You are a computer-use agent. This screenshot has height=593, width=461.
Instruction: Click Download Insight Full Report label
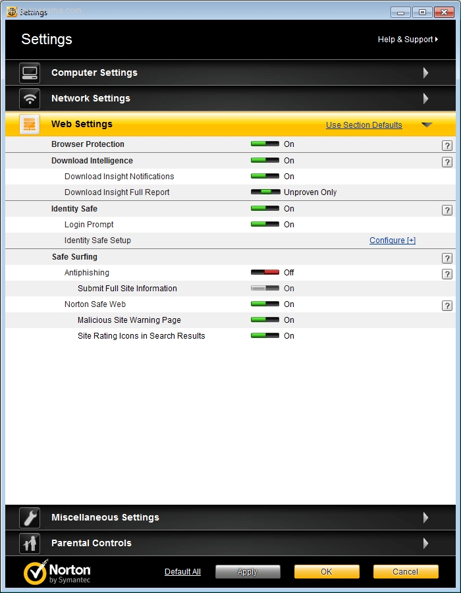(x=117, y=192)
